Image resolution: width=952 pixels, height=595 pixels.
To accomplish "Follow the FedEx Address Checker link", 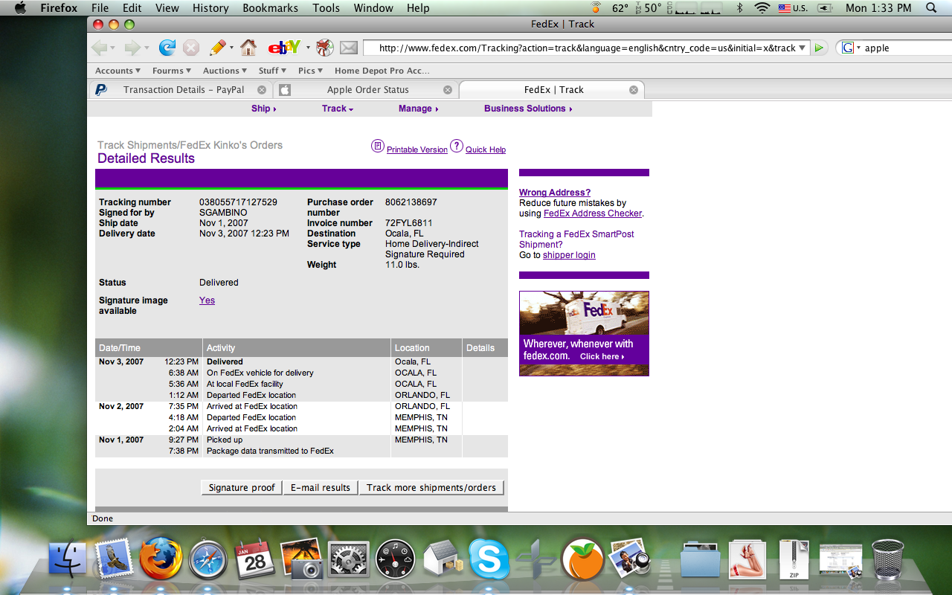I will 593,213.
